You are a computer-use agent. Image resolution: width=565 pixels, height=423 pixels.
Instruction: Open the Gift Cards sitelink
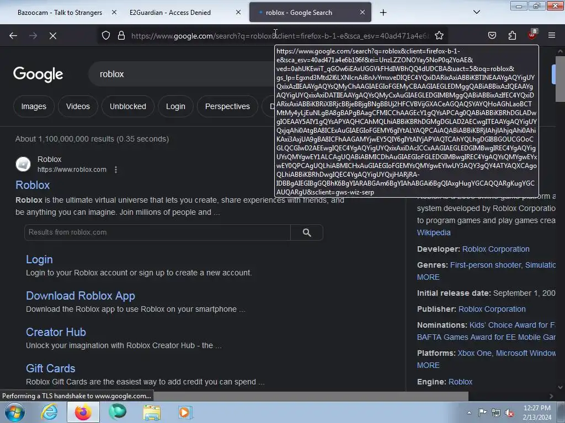click(x=50, y=368)
